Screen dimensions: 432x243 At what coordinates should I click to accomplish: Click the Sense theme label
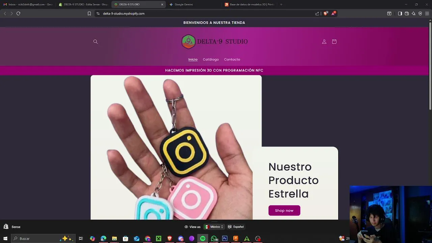point(16,227)
